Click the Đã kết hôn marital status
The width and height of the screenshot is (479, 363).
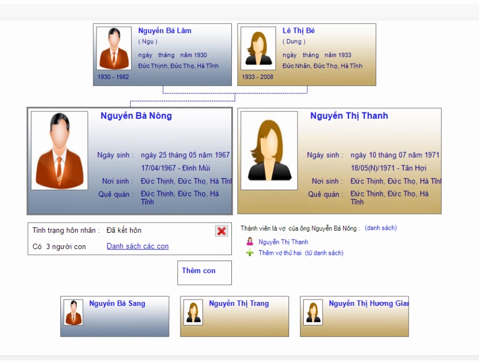(124, 230)
